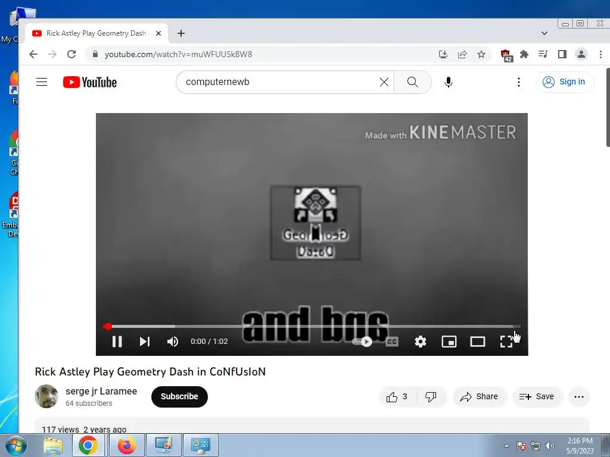Search with voice microphone button
The width and height of the screenshot is (610, 457).
point(448,82)
